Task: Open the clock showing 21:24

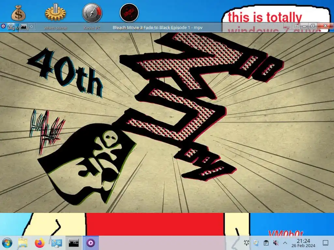Action: click(x=303, y=243)
